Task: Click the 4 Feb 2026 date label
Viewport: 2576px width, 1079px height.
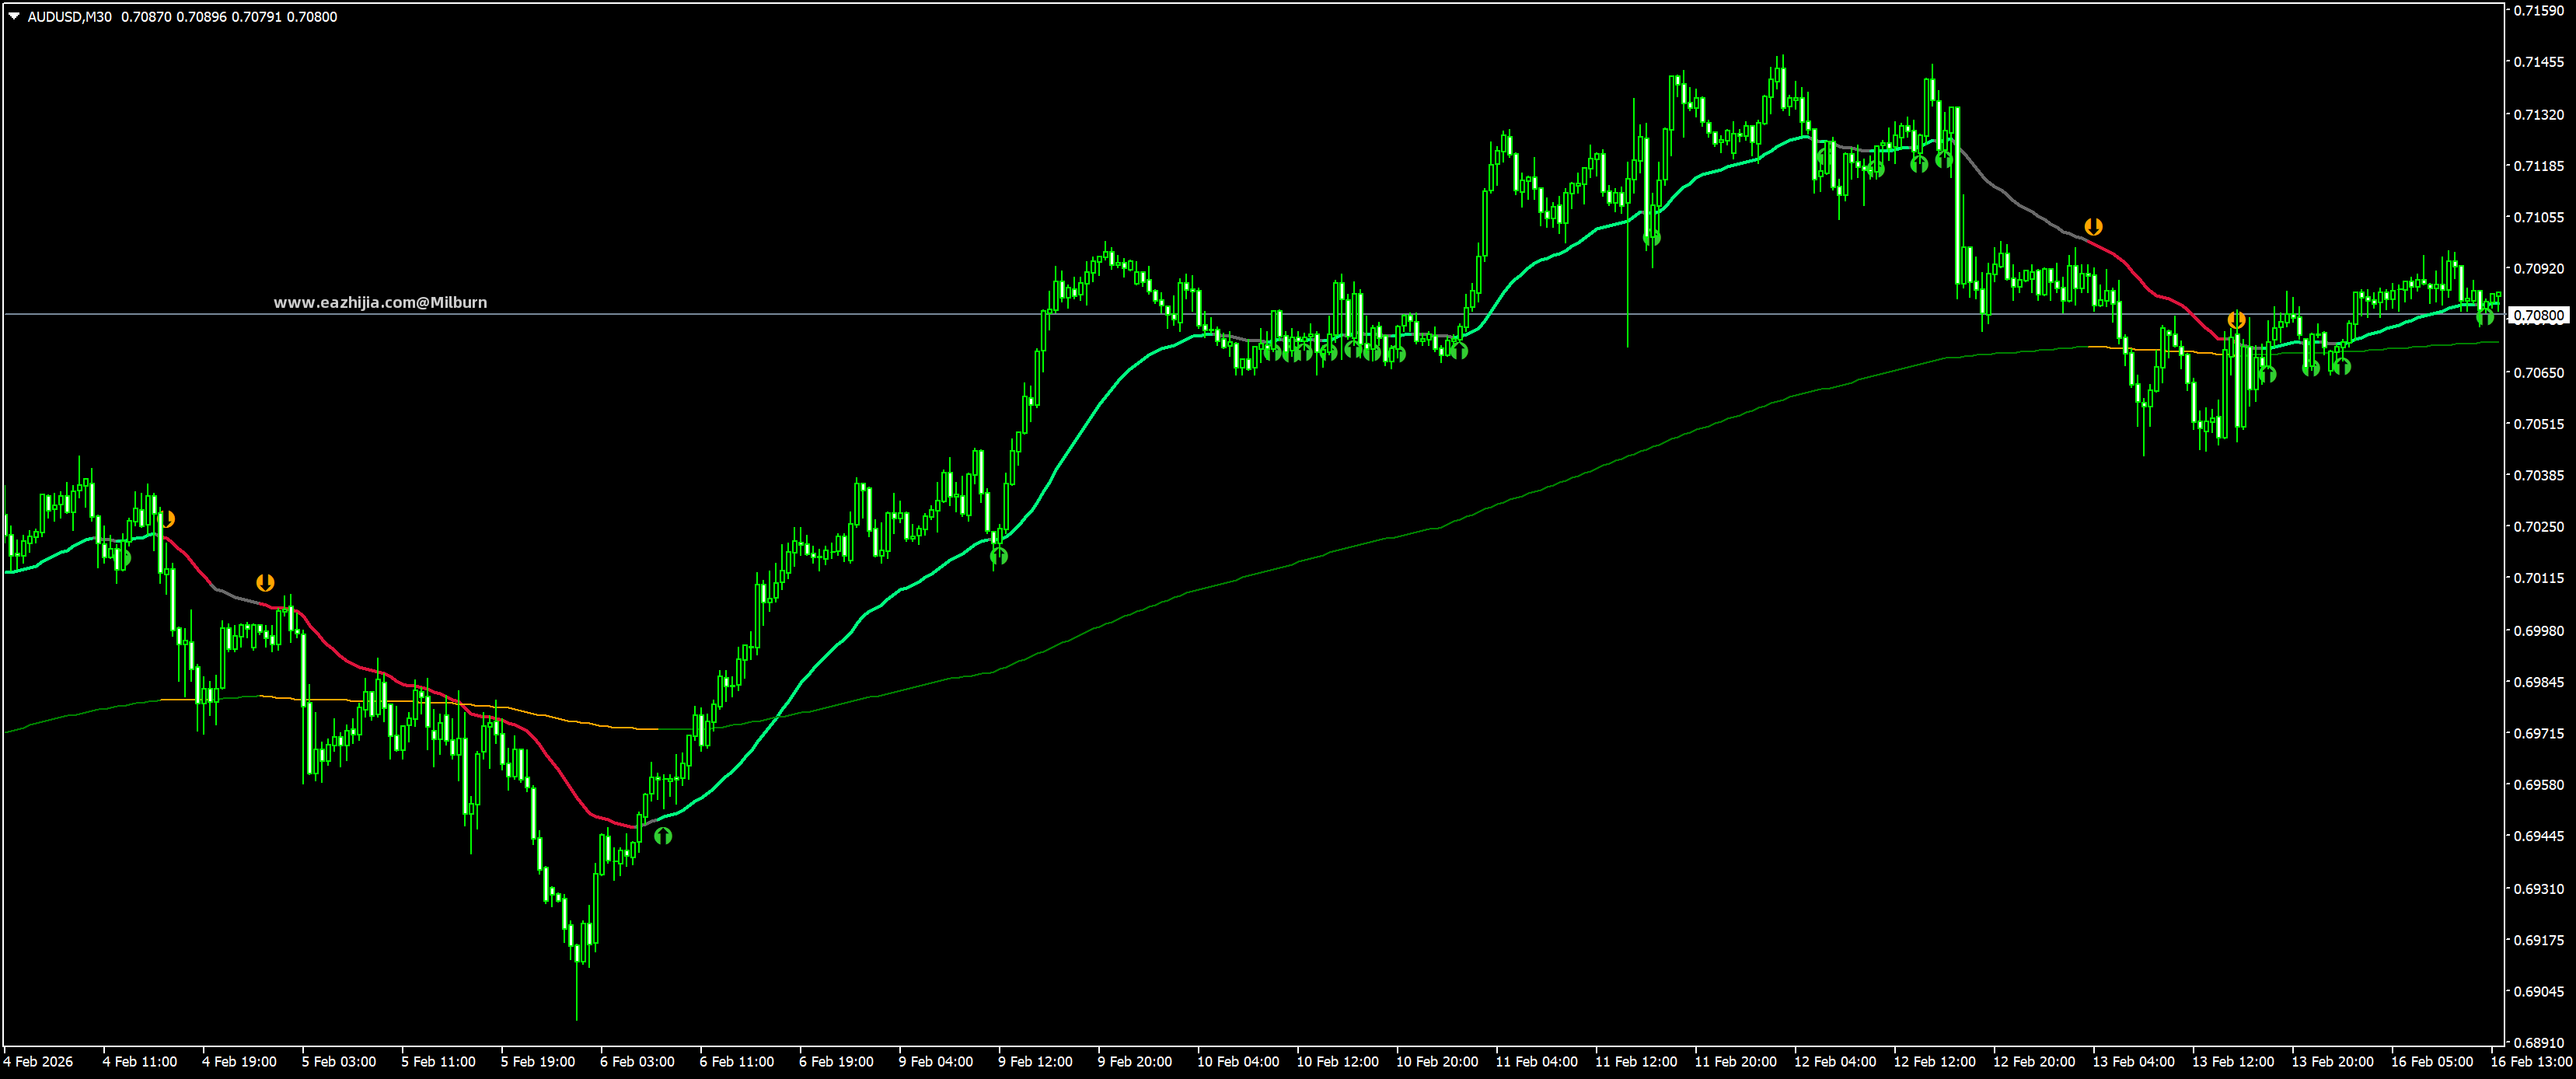Action: pos(38,1062)
